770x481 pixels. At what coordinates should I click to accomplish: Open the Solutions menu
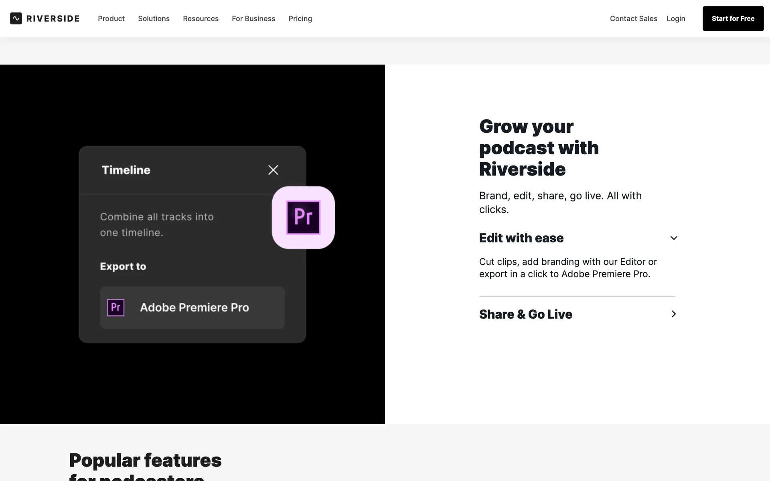(154, 18)
